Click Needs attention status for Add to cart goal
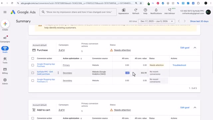Image resolution: width=213 pixels, height=120 pixels. (x=122, y=110)
